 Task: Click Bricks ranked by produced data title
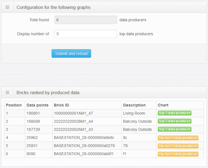tap(48, 93)
